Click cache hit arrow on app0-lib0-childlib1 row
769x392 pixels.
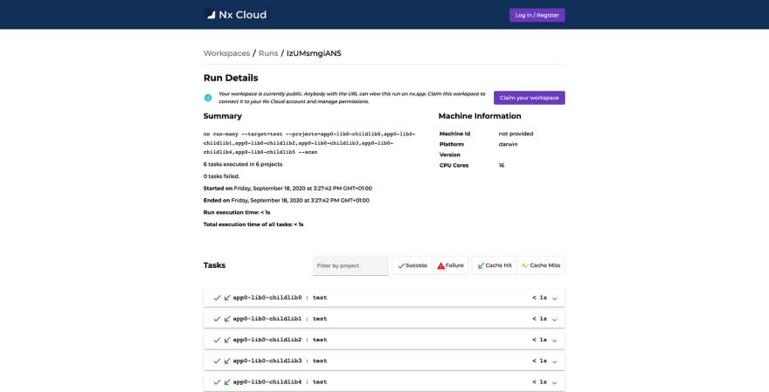pos(227,319)
